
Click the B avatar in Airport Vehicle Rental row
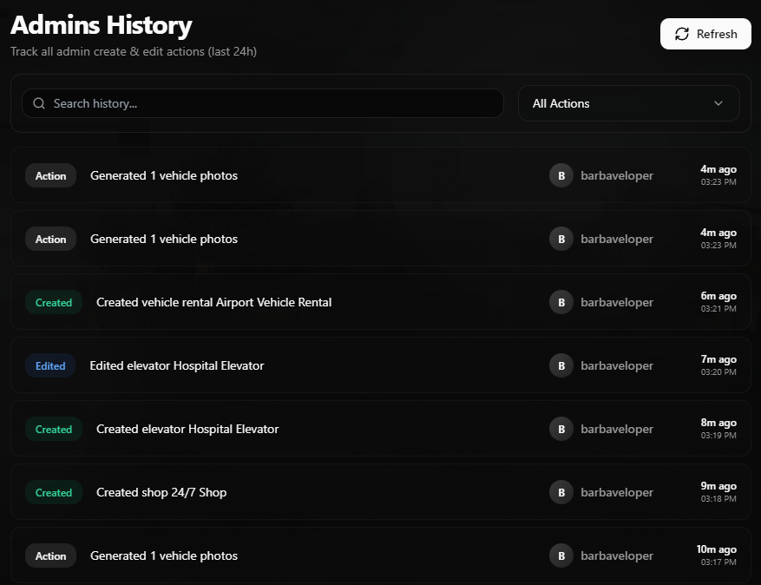tap(561, 302)
